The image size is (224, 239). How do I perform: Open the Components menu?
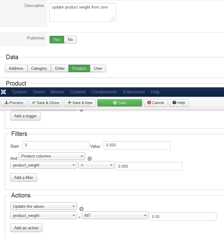(x=104, y=92)
